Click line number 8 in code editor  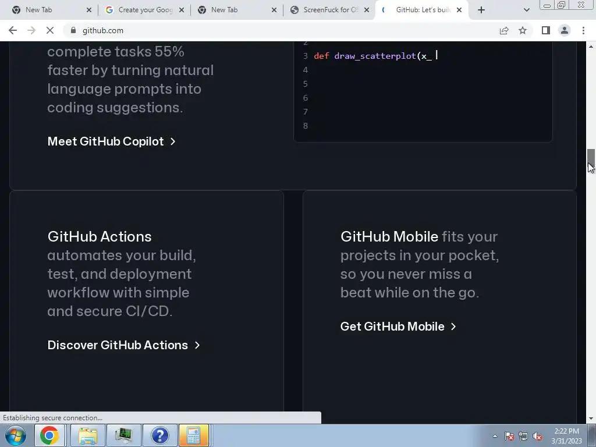305,126
